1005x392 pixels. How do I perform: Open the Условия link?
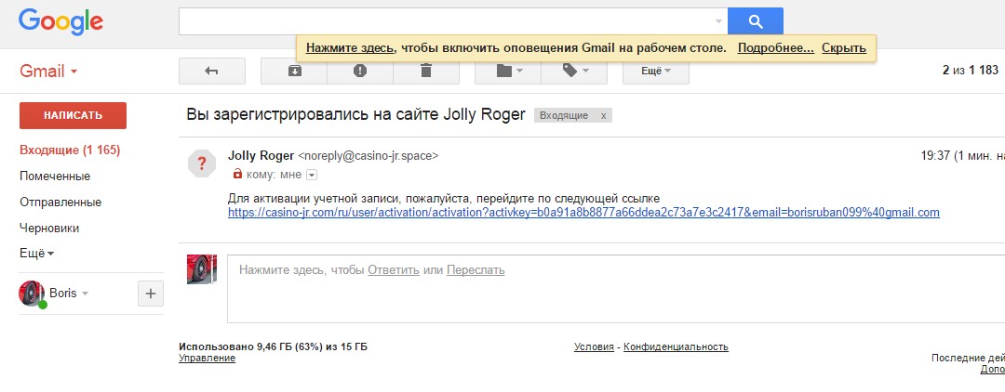pos(594,346)
